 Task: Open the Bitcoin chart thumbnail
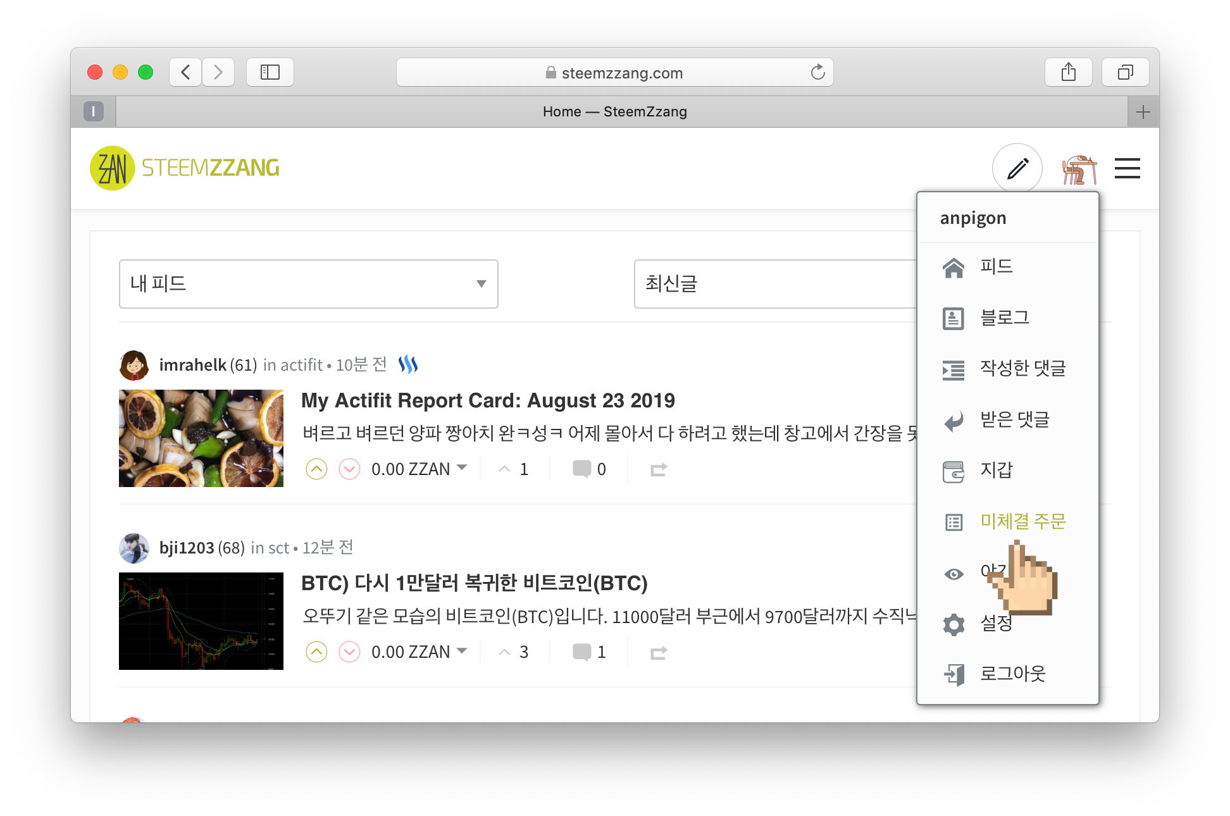[x=201, y=621]
